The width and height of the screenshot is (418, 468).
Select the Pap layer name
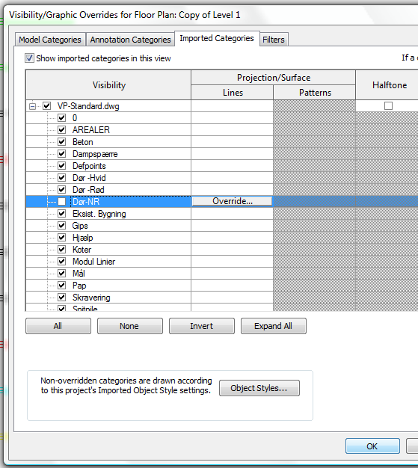79,286
